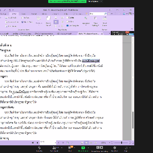Click the Rotate View button
The image size is (153, 153).
click(x=48, y=21)
